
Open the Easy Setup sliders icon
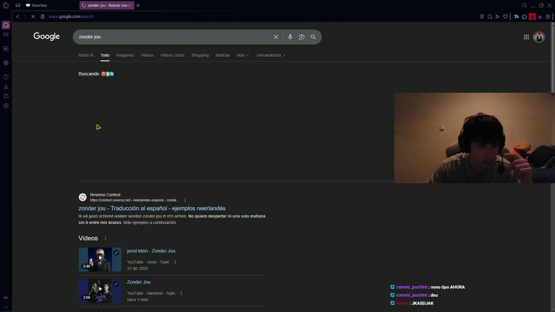click(548, 16)
